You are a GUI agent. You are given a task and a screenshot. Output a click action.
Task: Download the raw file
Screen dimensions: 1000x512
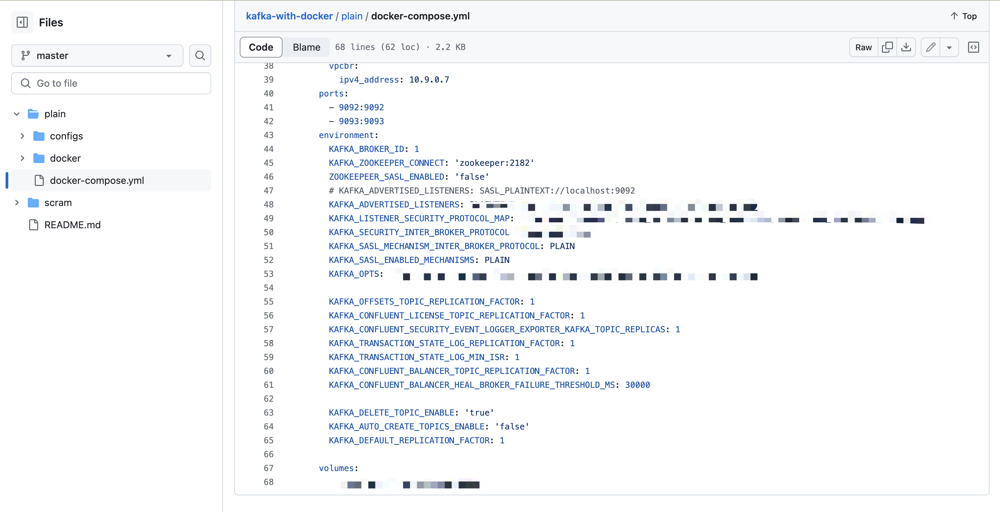(x=906, y=47)
